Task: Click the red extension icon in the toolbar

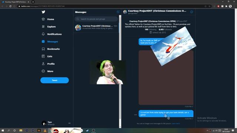Action: tap(218, 6)
